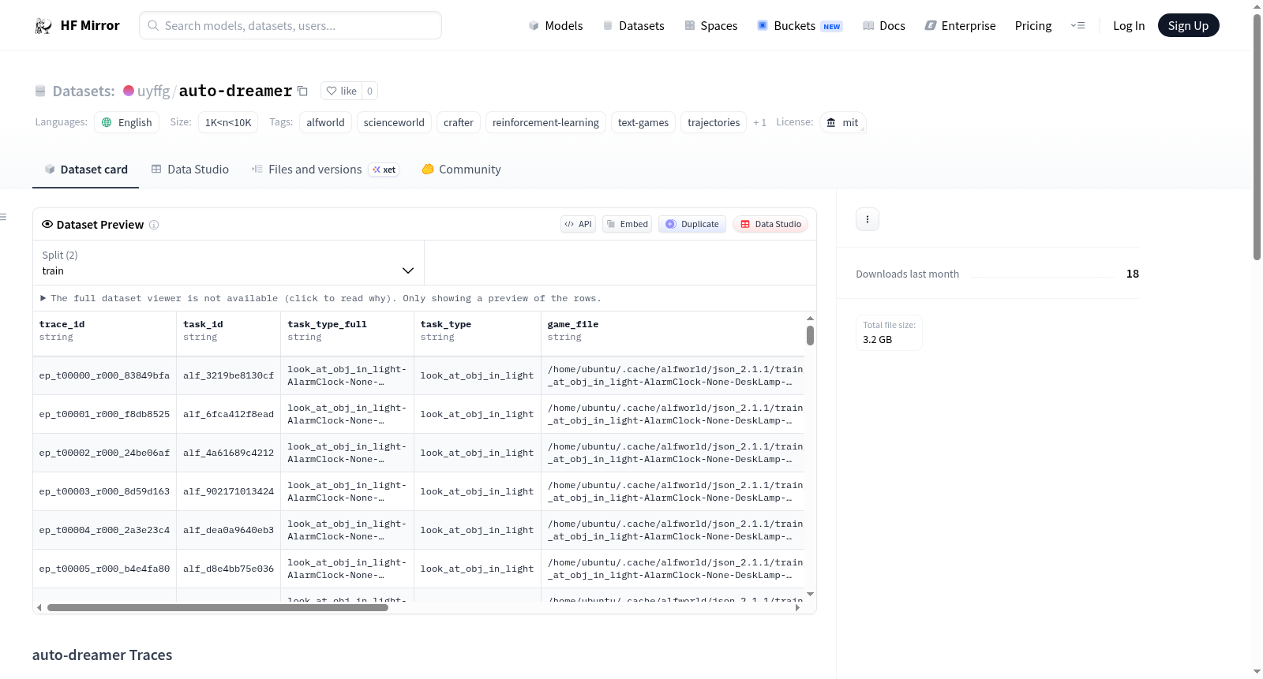
Task: Select the trajectories tag
Action: [x=714, y=122]
